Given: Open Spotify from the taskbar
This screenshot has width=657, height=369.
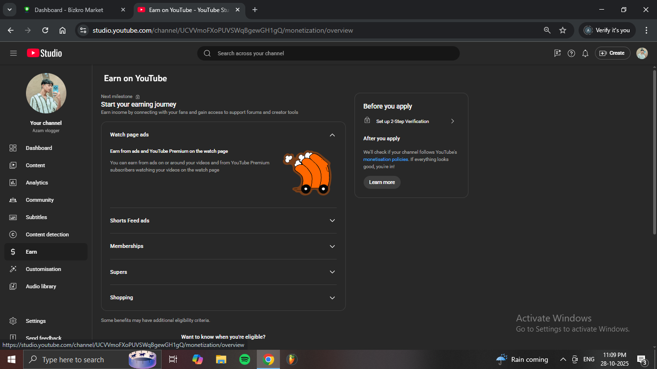Looking at the screenshot, I should (244, 359).
